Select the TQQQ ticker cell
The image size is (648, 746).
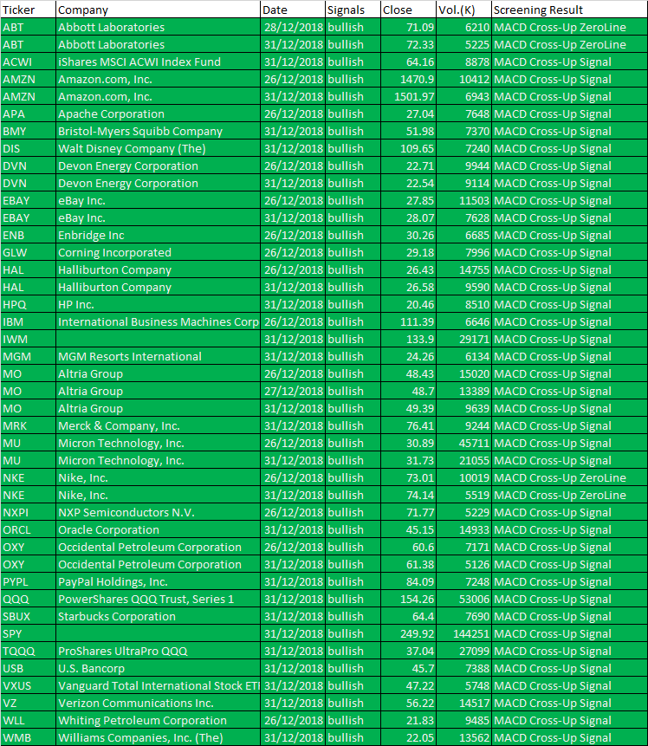coord(28,652)
